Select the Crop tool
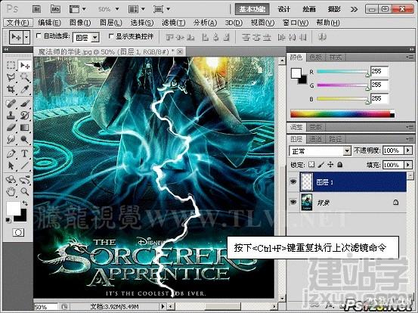 point(11,89)
